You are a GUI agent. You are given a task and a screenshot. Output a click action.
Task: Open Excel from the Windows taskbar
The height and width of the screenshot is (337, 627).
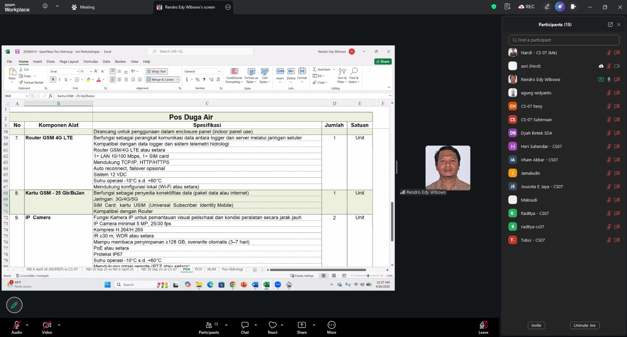[x=266, y=285]
